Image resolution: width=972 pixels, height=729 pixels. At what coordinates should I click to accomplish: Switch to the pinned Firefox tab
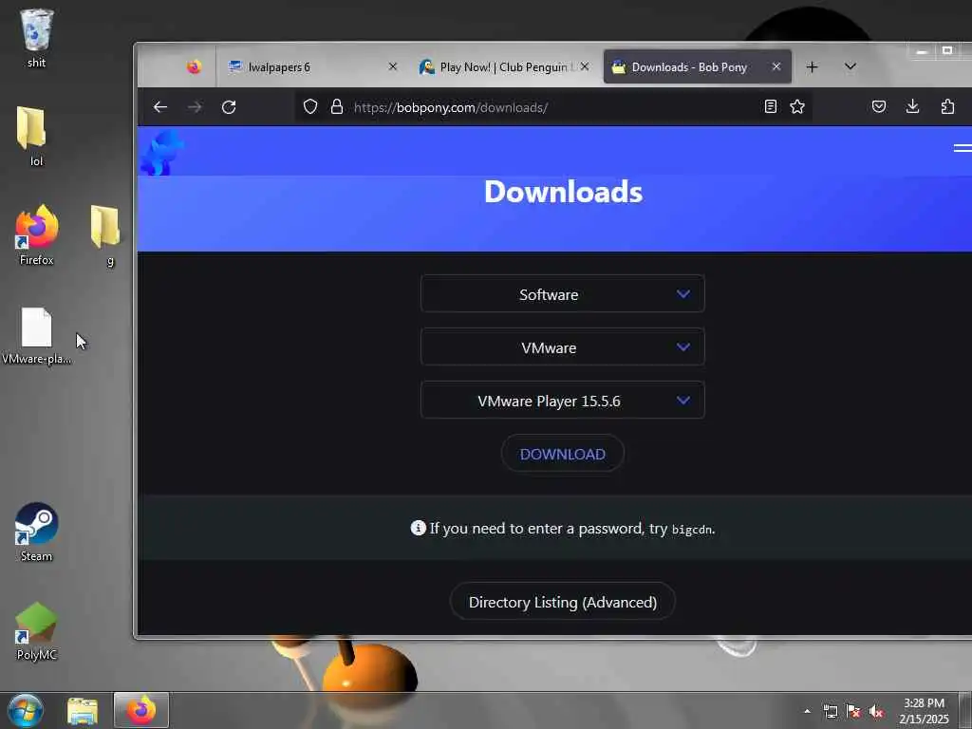click(x=194, y=66)
